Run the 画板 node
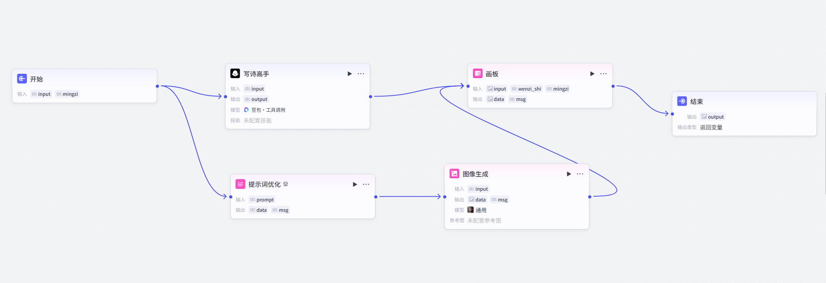 592,74
